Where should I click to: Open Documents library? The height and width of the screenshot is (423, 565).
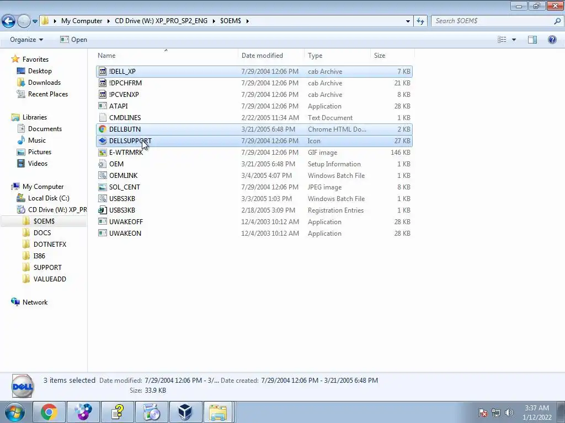point(45,129)
